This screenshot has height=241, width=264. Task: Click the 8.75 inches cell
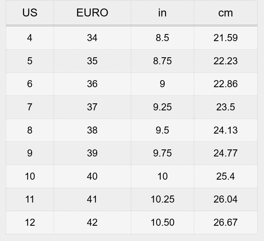[162, 61]
